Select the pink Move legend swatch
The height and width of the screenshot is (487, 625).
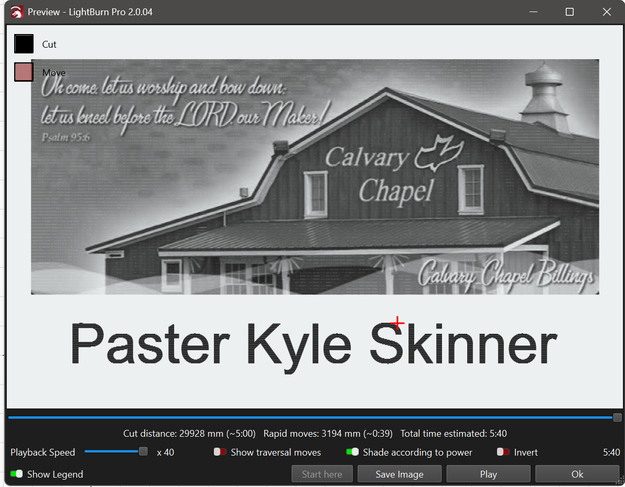point(24,72)
